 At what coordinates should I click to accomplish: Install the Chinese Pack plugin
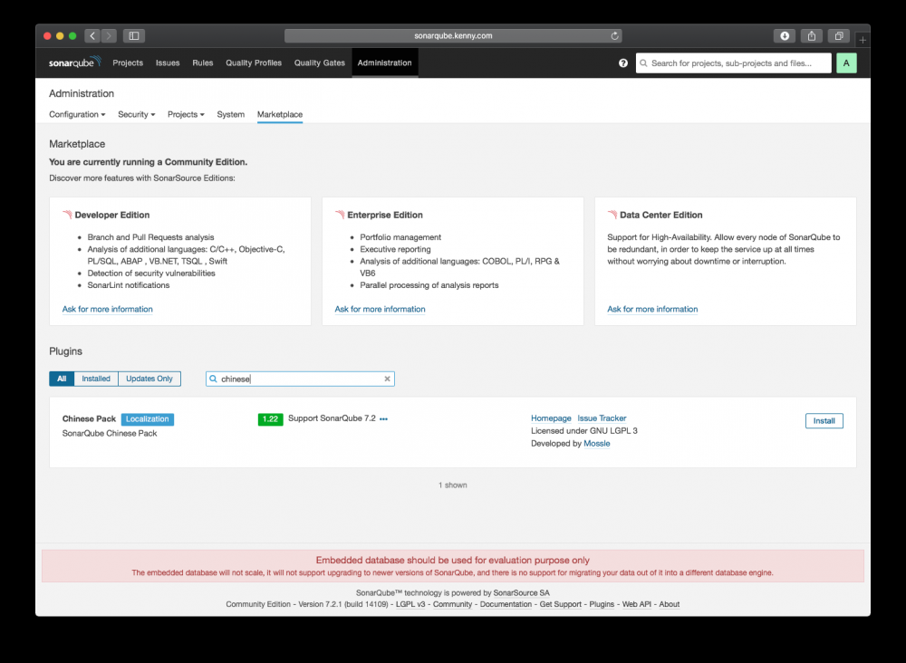click(824, 420)
